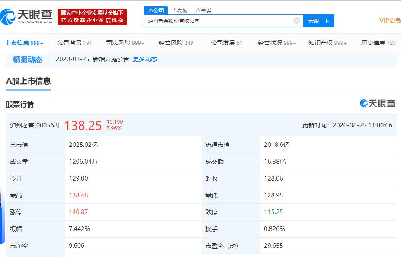Click the 市盈率(动) value 29.655

click(x=273, y=246)
